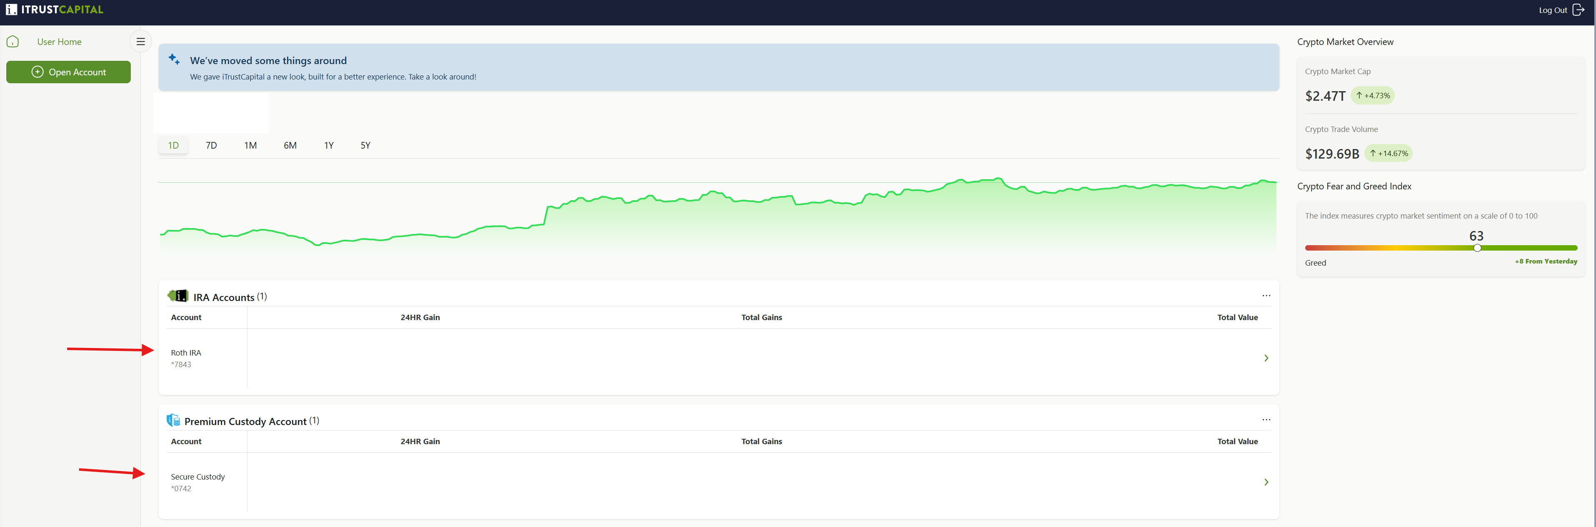Expand the Secure Custody row chevron
Screen dimensions: 1596x527
(x=1266, y=482)
